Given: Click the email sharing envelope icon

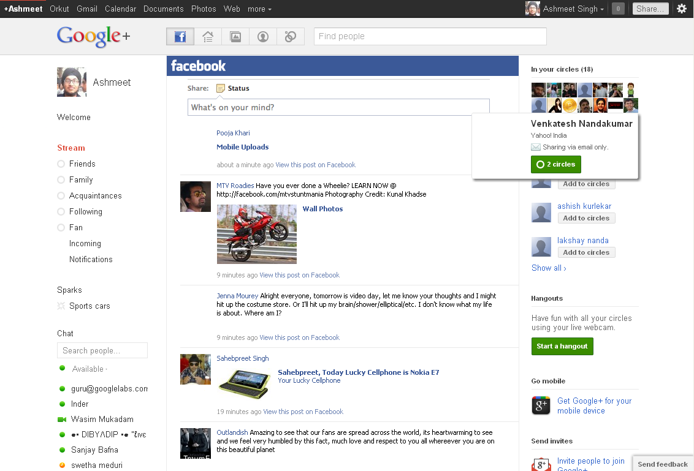Looking at the screenshot, I should point(536,147).
